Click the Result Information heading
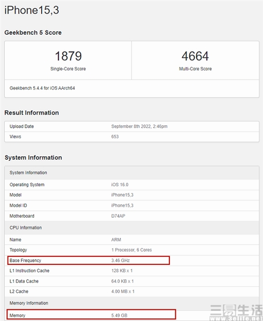Screen dimensions: 263x321 [32, 113]
